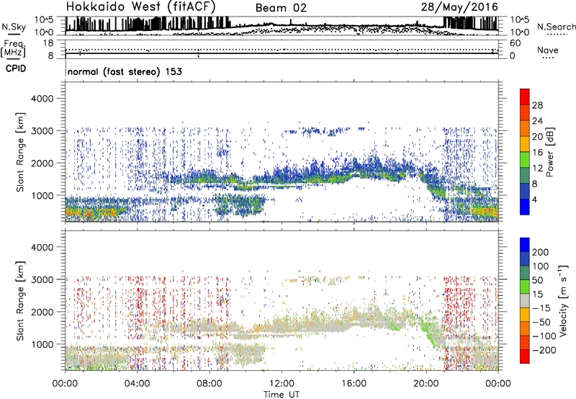Image resolution: width=576 pixels, height=399 pixels.
Task: Click the "Slant Range [km]" label of power panel
Action: coord(20,152)
